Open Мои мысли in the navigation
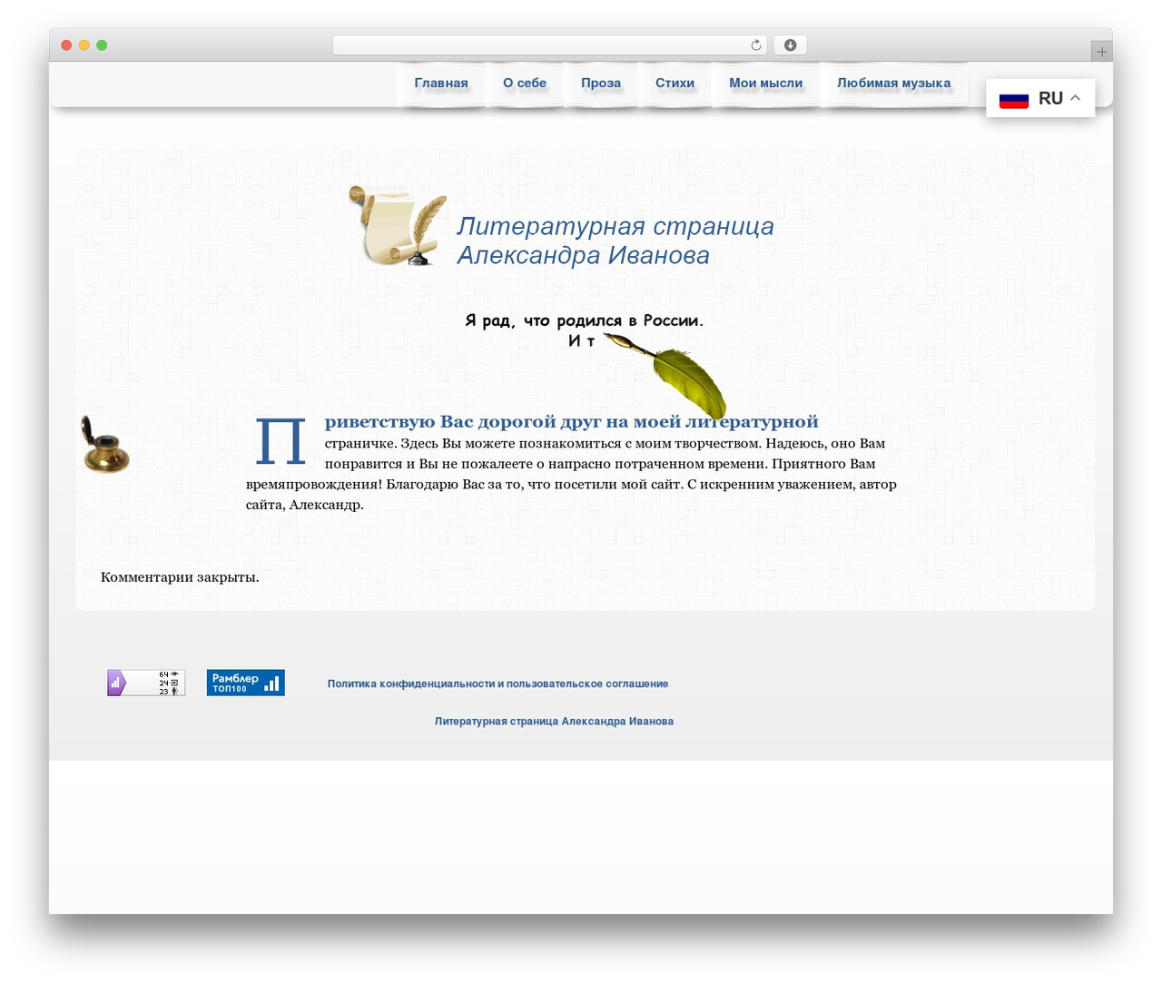 point(766,84)
